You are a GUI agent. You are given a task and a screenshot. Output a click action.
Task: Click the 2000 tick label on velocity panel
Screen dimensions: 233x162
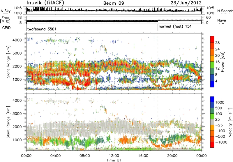(x=17, y=127)
